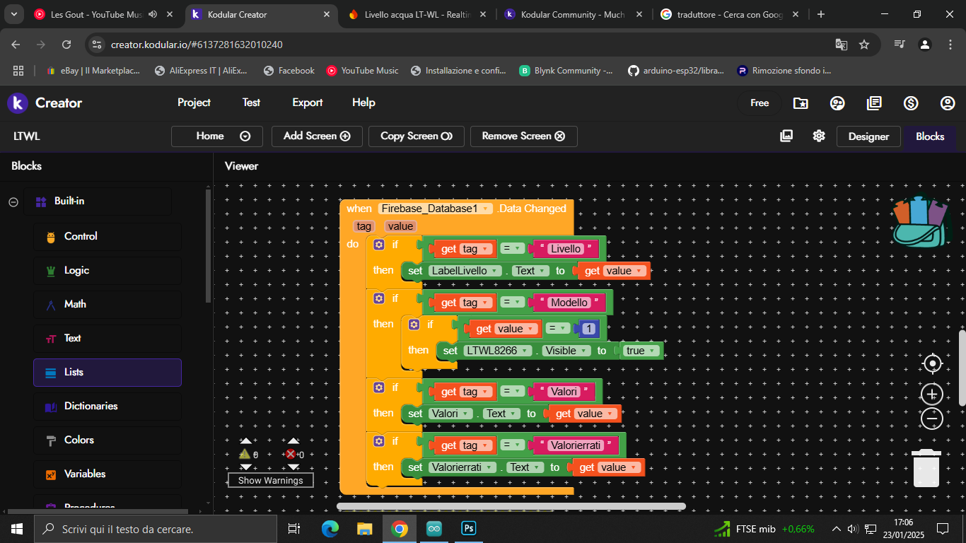Open the Home screen selector dropdown
This screenshot has width=966, height=543.
[217, 136]
